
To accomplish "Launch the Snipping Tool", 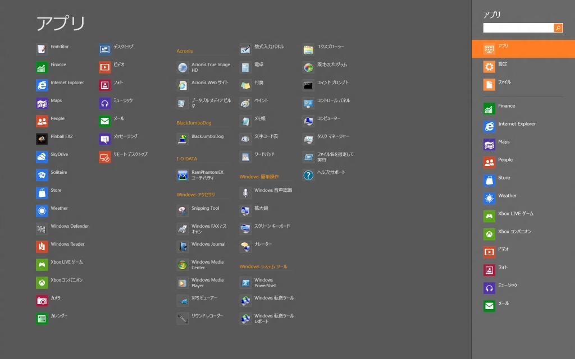I will tap(182, 211).
